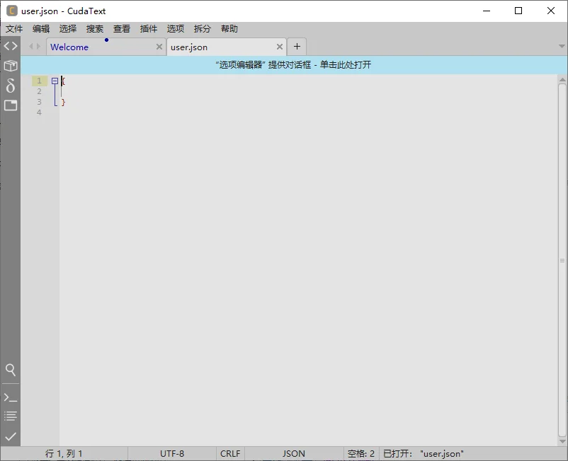Change line endings via CRLF status field
Image resolution: width=568 pixels, height=461 pixels.
click(x=230, y=453)
